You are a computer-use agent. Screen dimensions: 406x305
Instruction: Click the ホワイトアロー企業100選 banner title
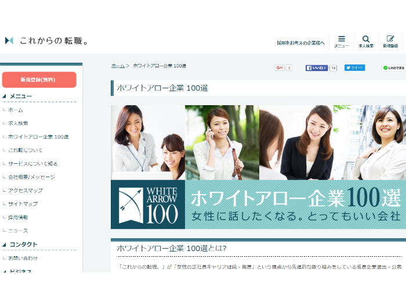pyautogui.click(x=296, y=198)
